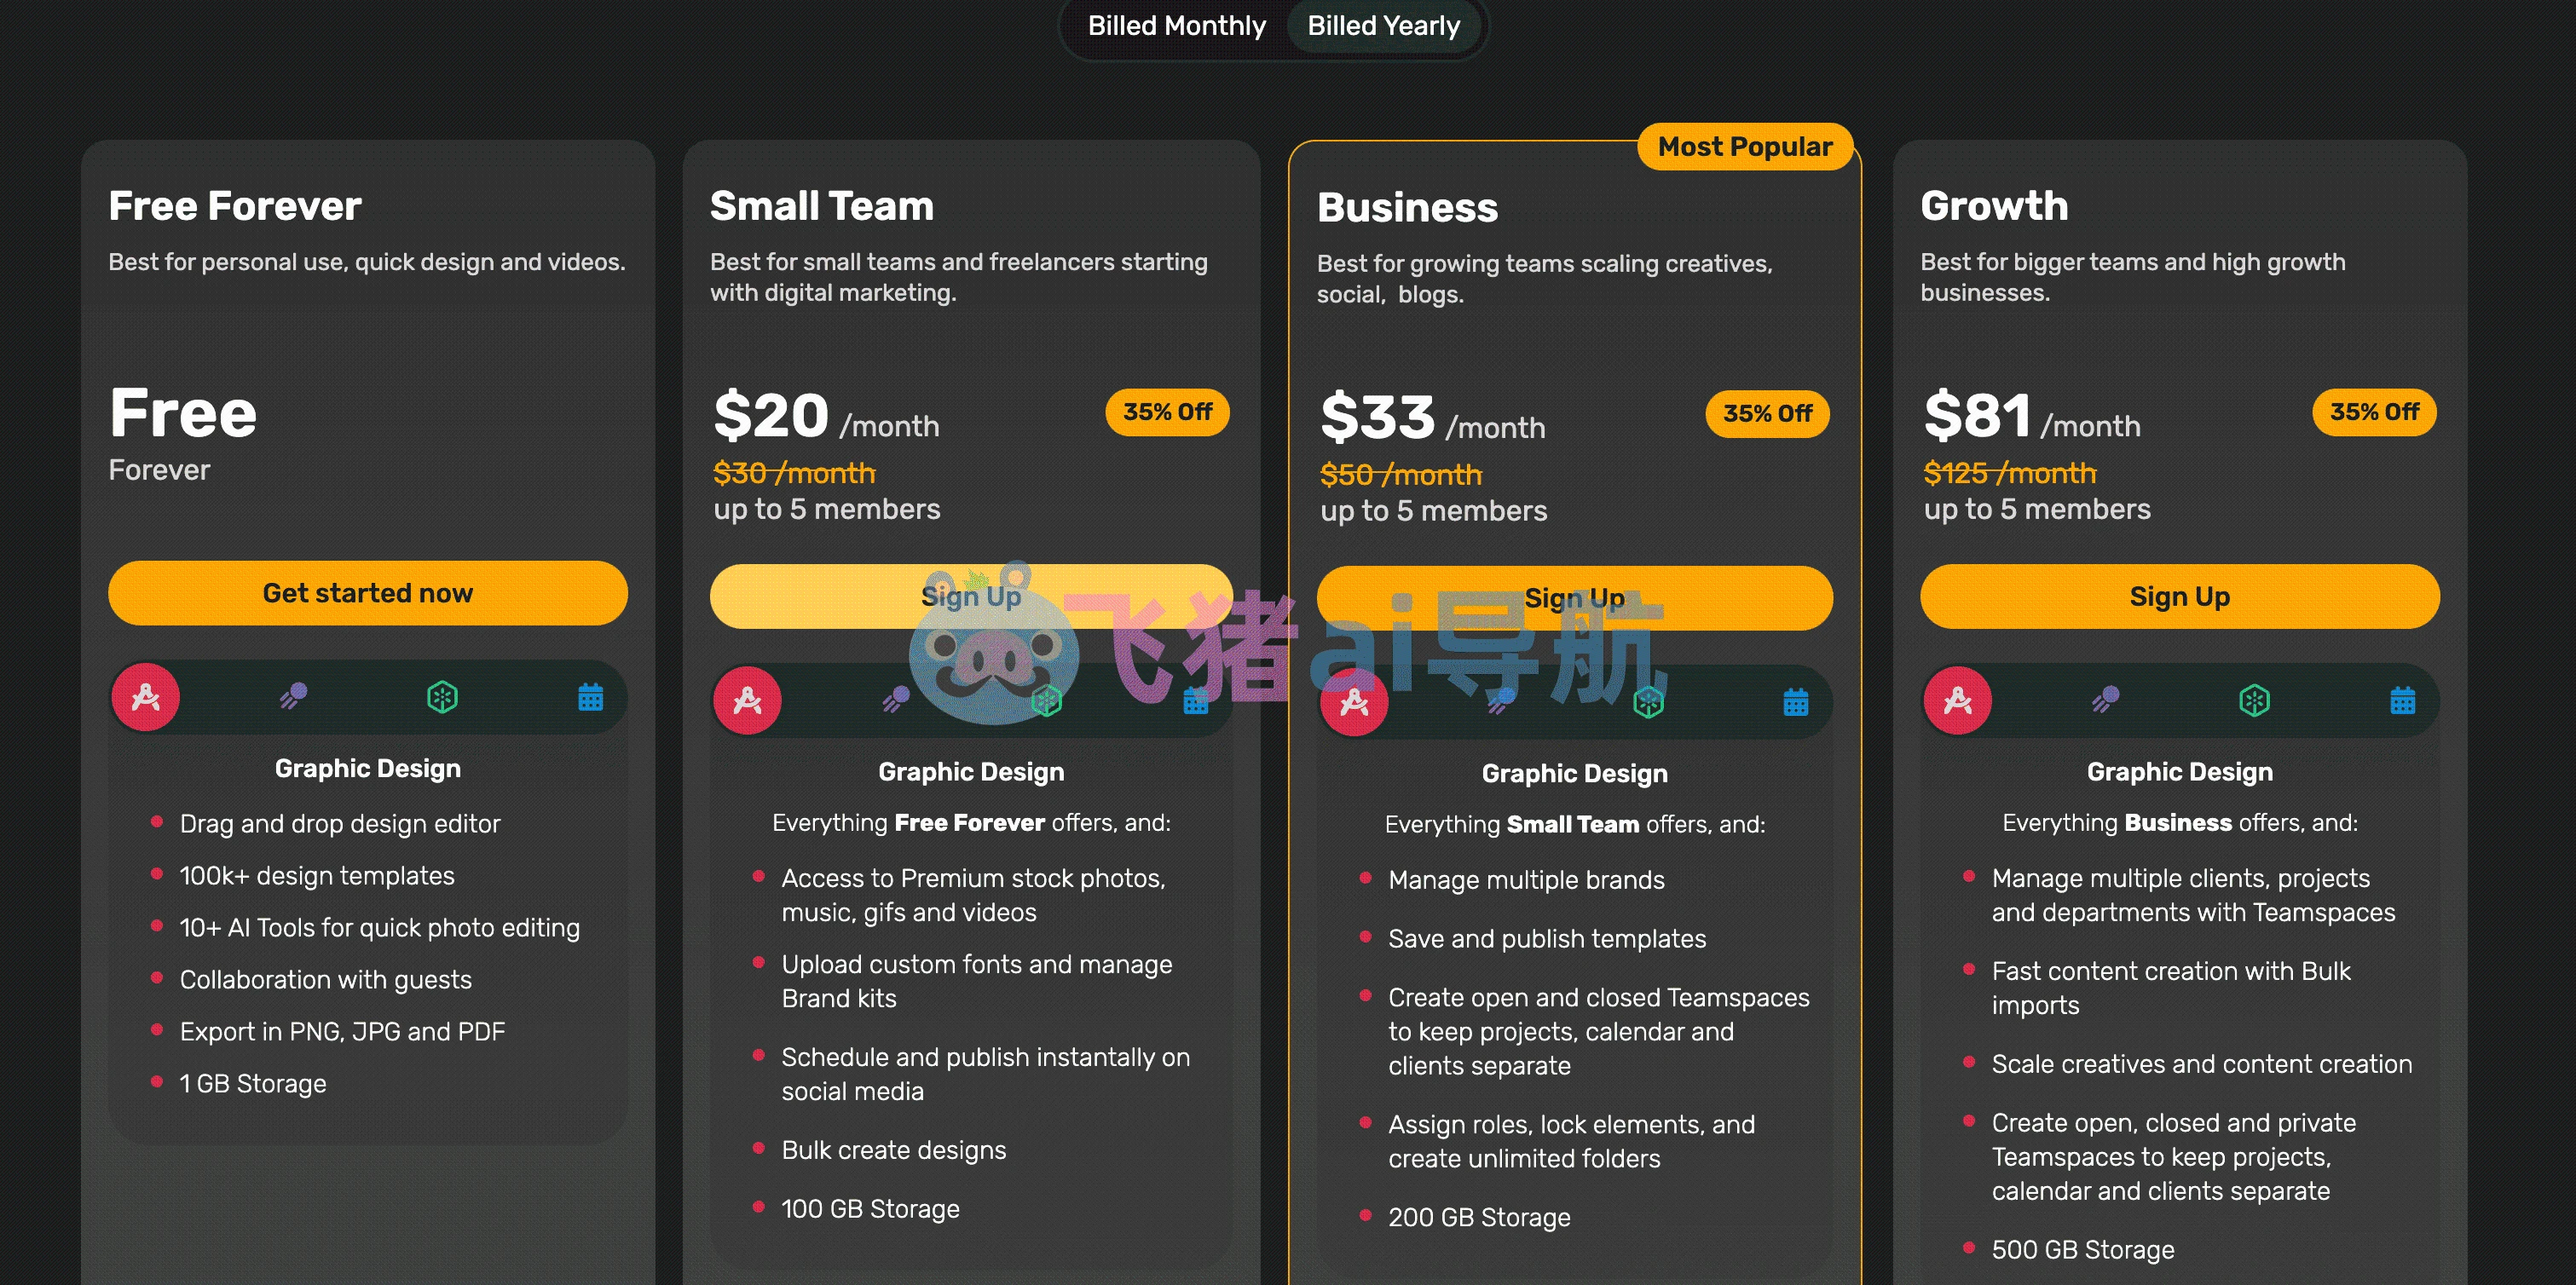Select the Graphic Design icon in Free Forever card
Image resolution: width=2576 pixels, height=1285 pixels.
click(x=146, y=697)
